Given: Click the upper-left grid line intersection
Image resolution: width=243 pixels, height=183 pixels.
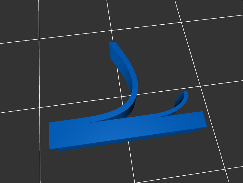Looking at the screenshot, I should 39,39.
